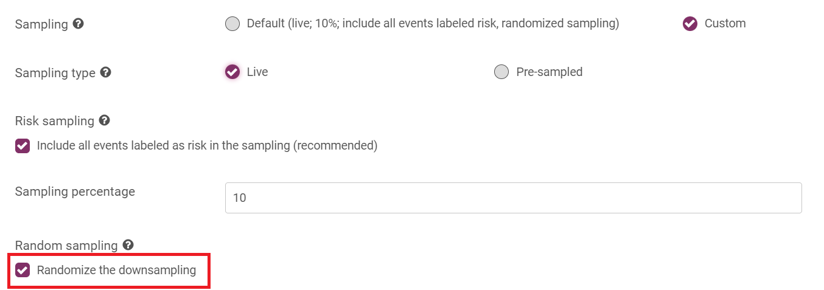824x290 pixels.
Task: Open the help tooltip beside Sampling
Action: [x=78, y=24]
